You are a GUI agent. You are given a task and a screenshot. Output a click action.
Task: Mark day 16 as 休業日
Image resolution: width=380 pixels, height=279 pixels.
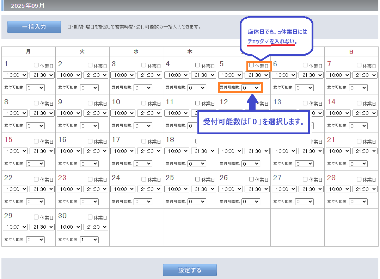[90, 141]
